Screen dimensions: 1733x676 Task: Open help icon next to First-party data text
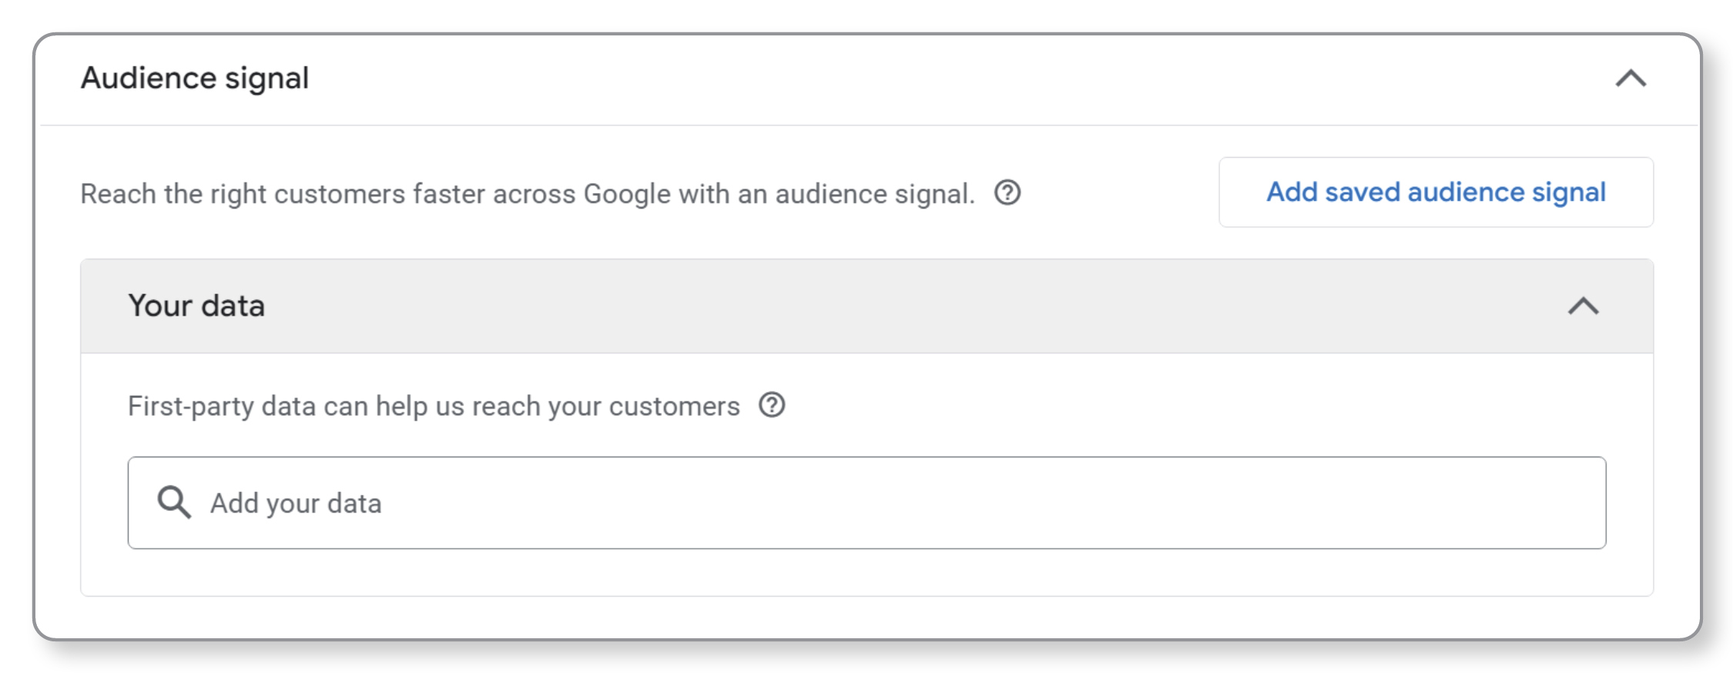pyautogui.click(x=772, y=405)
